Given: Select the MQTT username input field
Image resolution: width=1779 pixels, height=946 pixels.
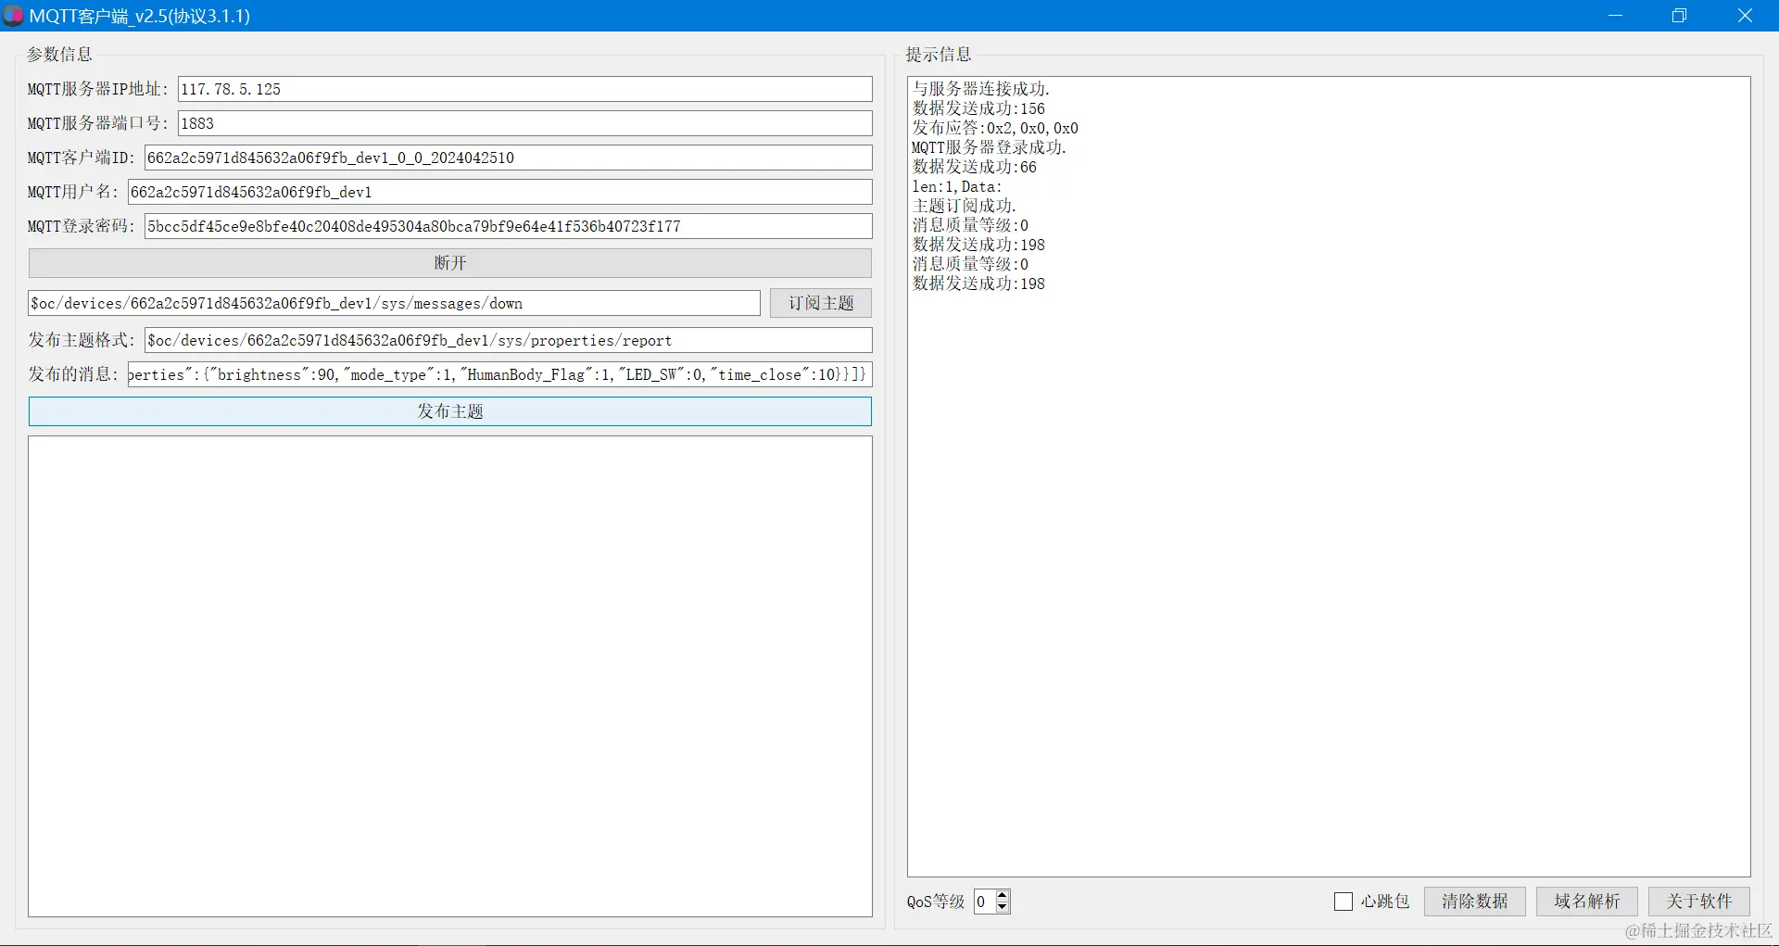Looking at the screenshot, I should (499, 192).
